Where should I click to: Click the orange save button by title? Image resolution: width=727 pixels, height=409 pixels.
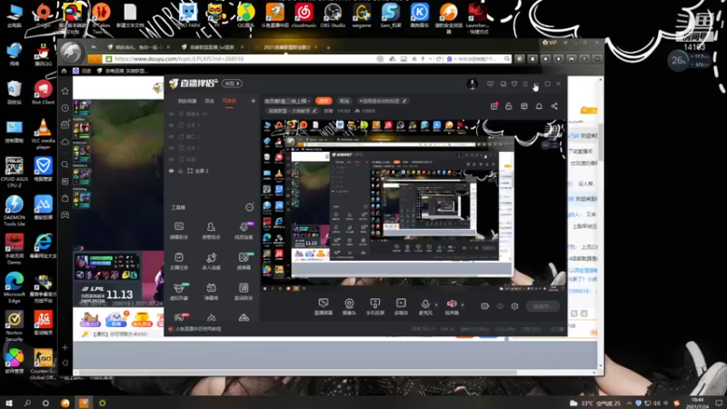click(x=324, y=101)
